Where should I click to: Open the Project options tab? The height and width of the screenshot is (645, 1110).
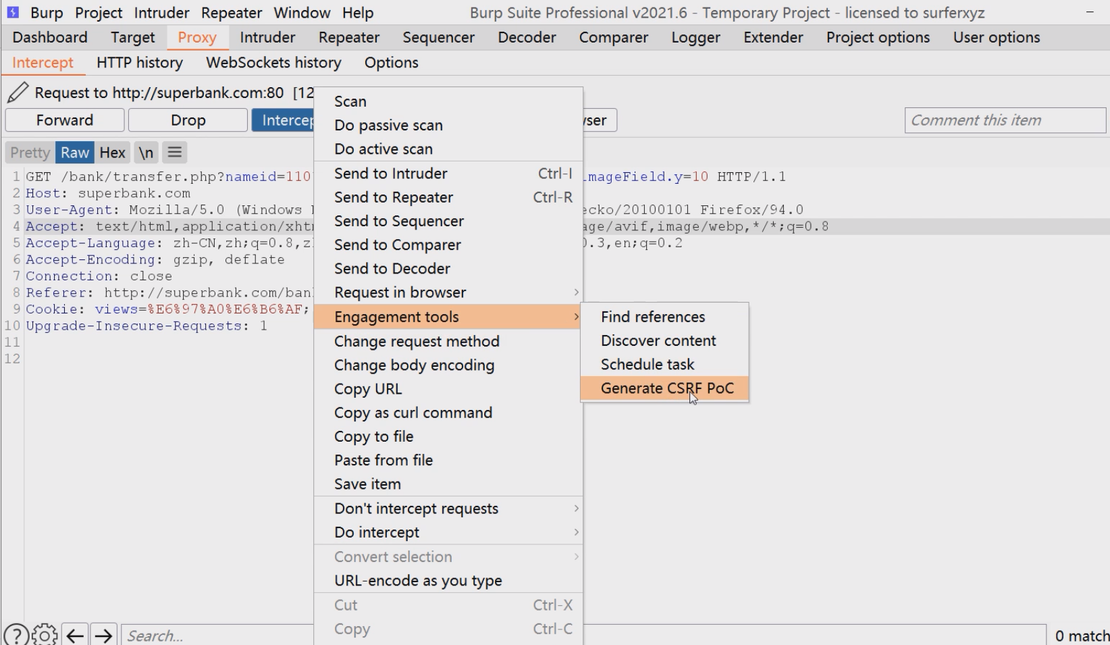878,37
